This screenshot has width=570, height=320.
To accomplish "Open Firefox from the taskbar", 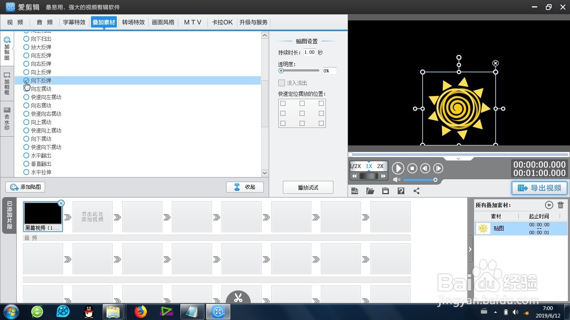I will point(141,312).
